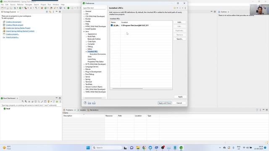Expand the Run/Debug preferences node
The image size is (269, 151).
[x=84, y=74]
